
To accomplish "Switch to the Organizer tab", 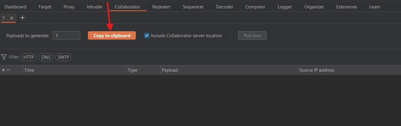I will (x=314, y=7).
